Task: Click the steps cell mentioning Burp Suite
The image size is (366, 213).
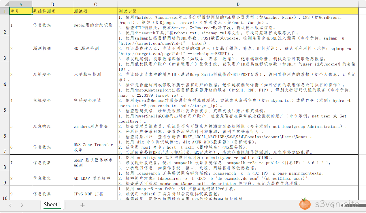Action: (238, 74)
